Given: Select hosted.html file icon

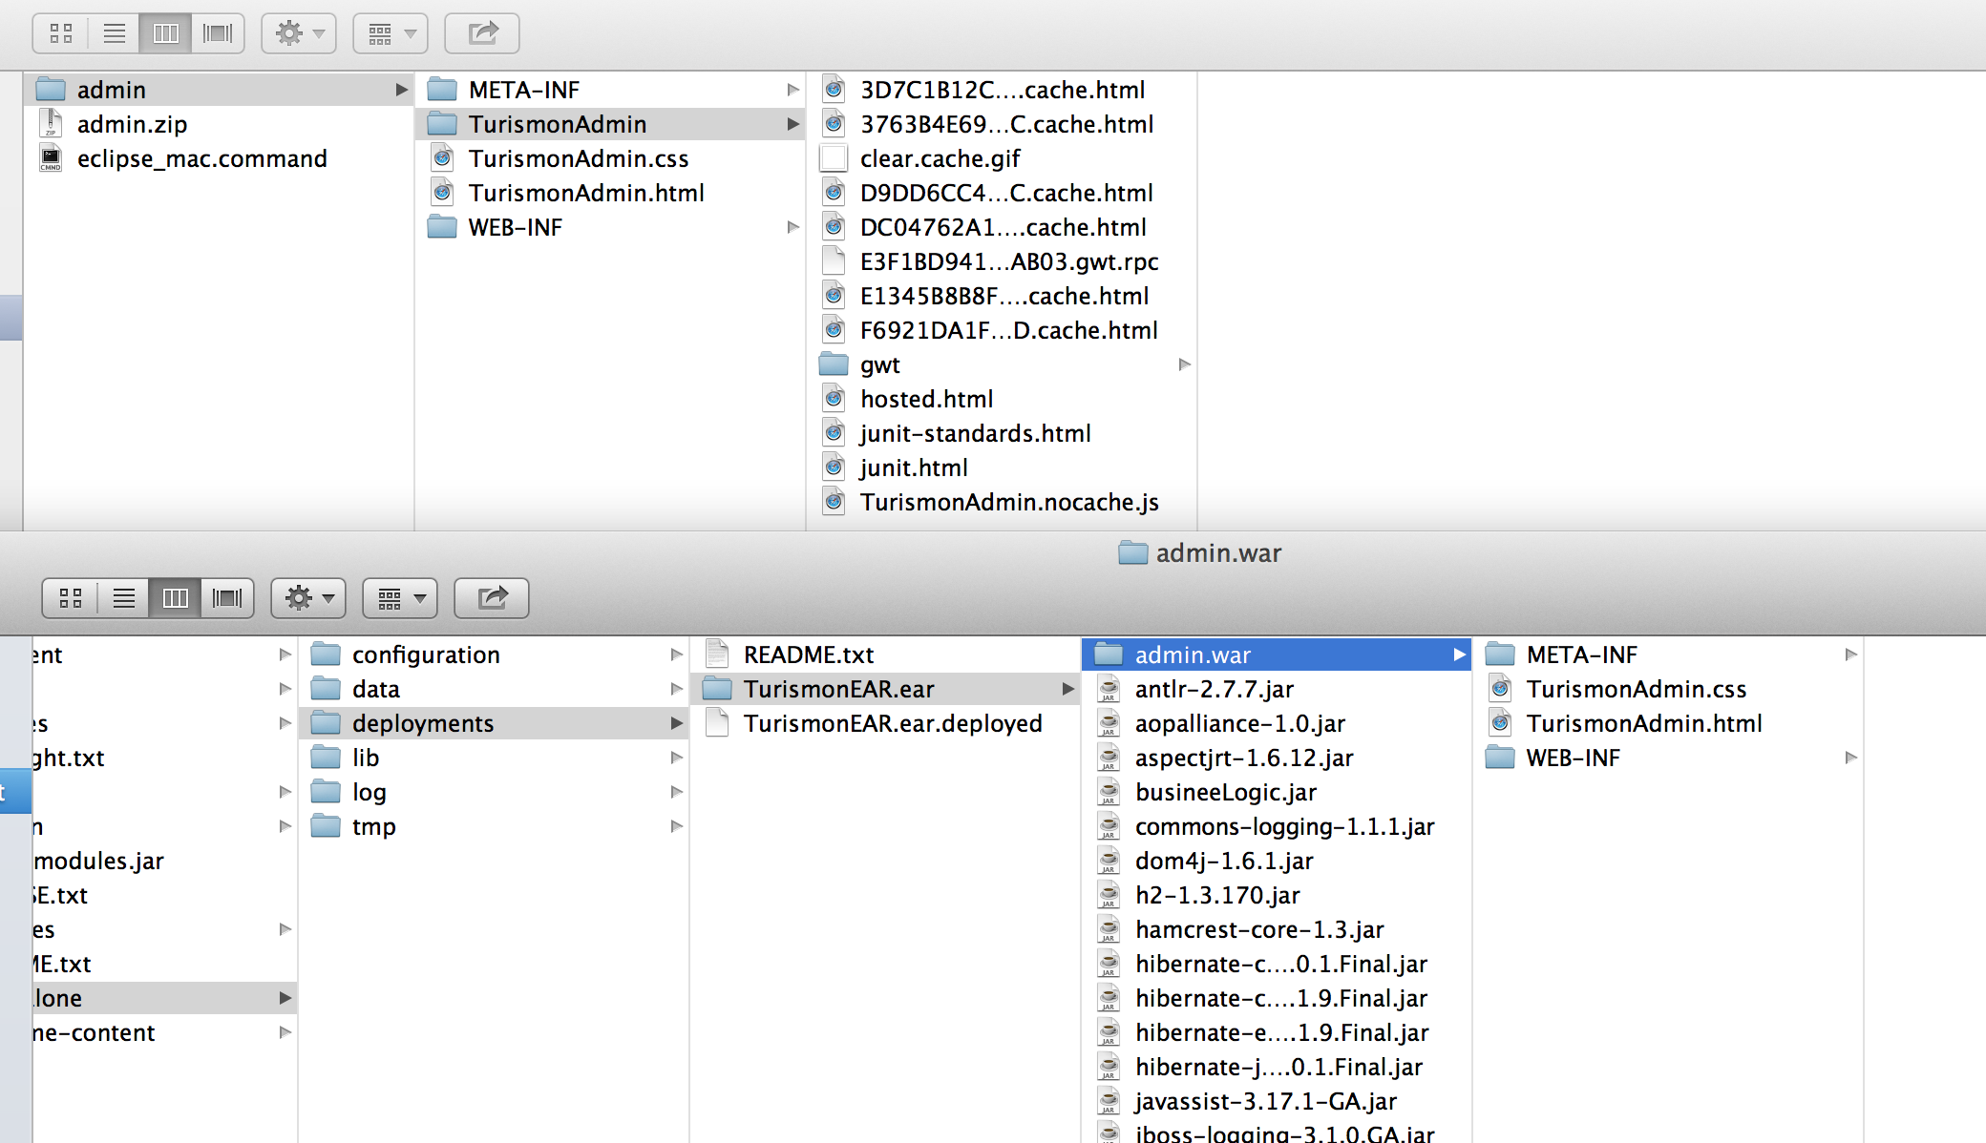Looking at the screenshot, I should 834,399.
